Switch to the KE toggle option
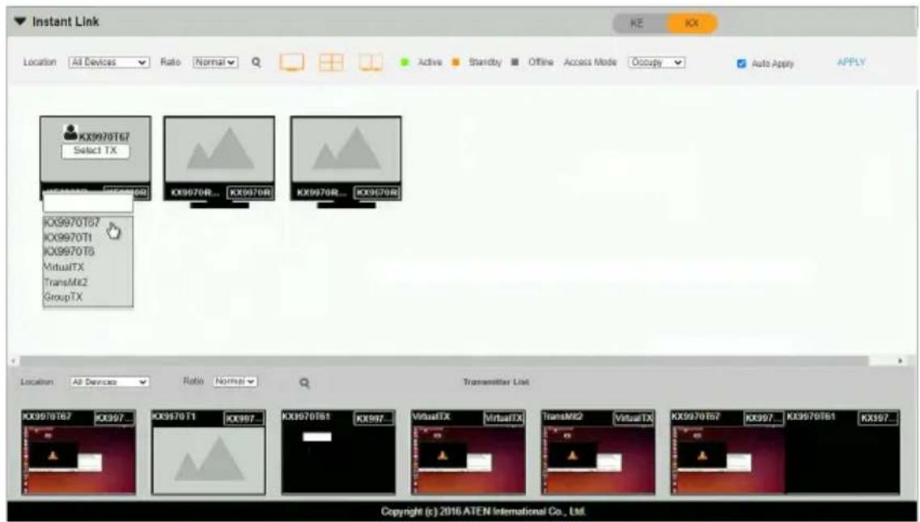This screenshot has width=920, height=522. coord(637,23)
